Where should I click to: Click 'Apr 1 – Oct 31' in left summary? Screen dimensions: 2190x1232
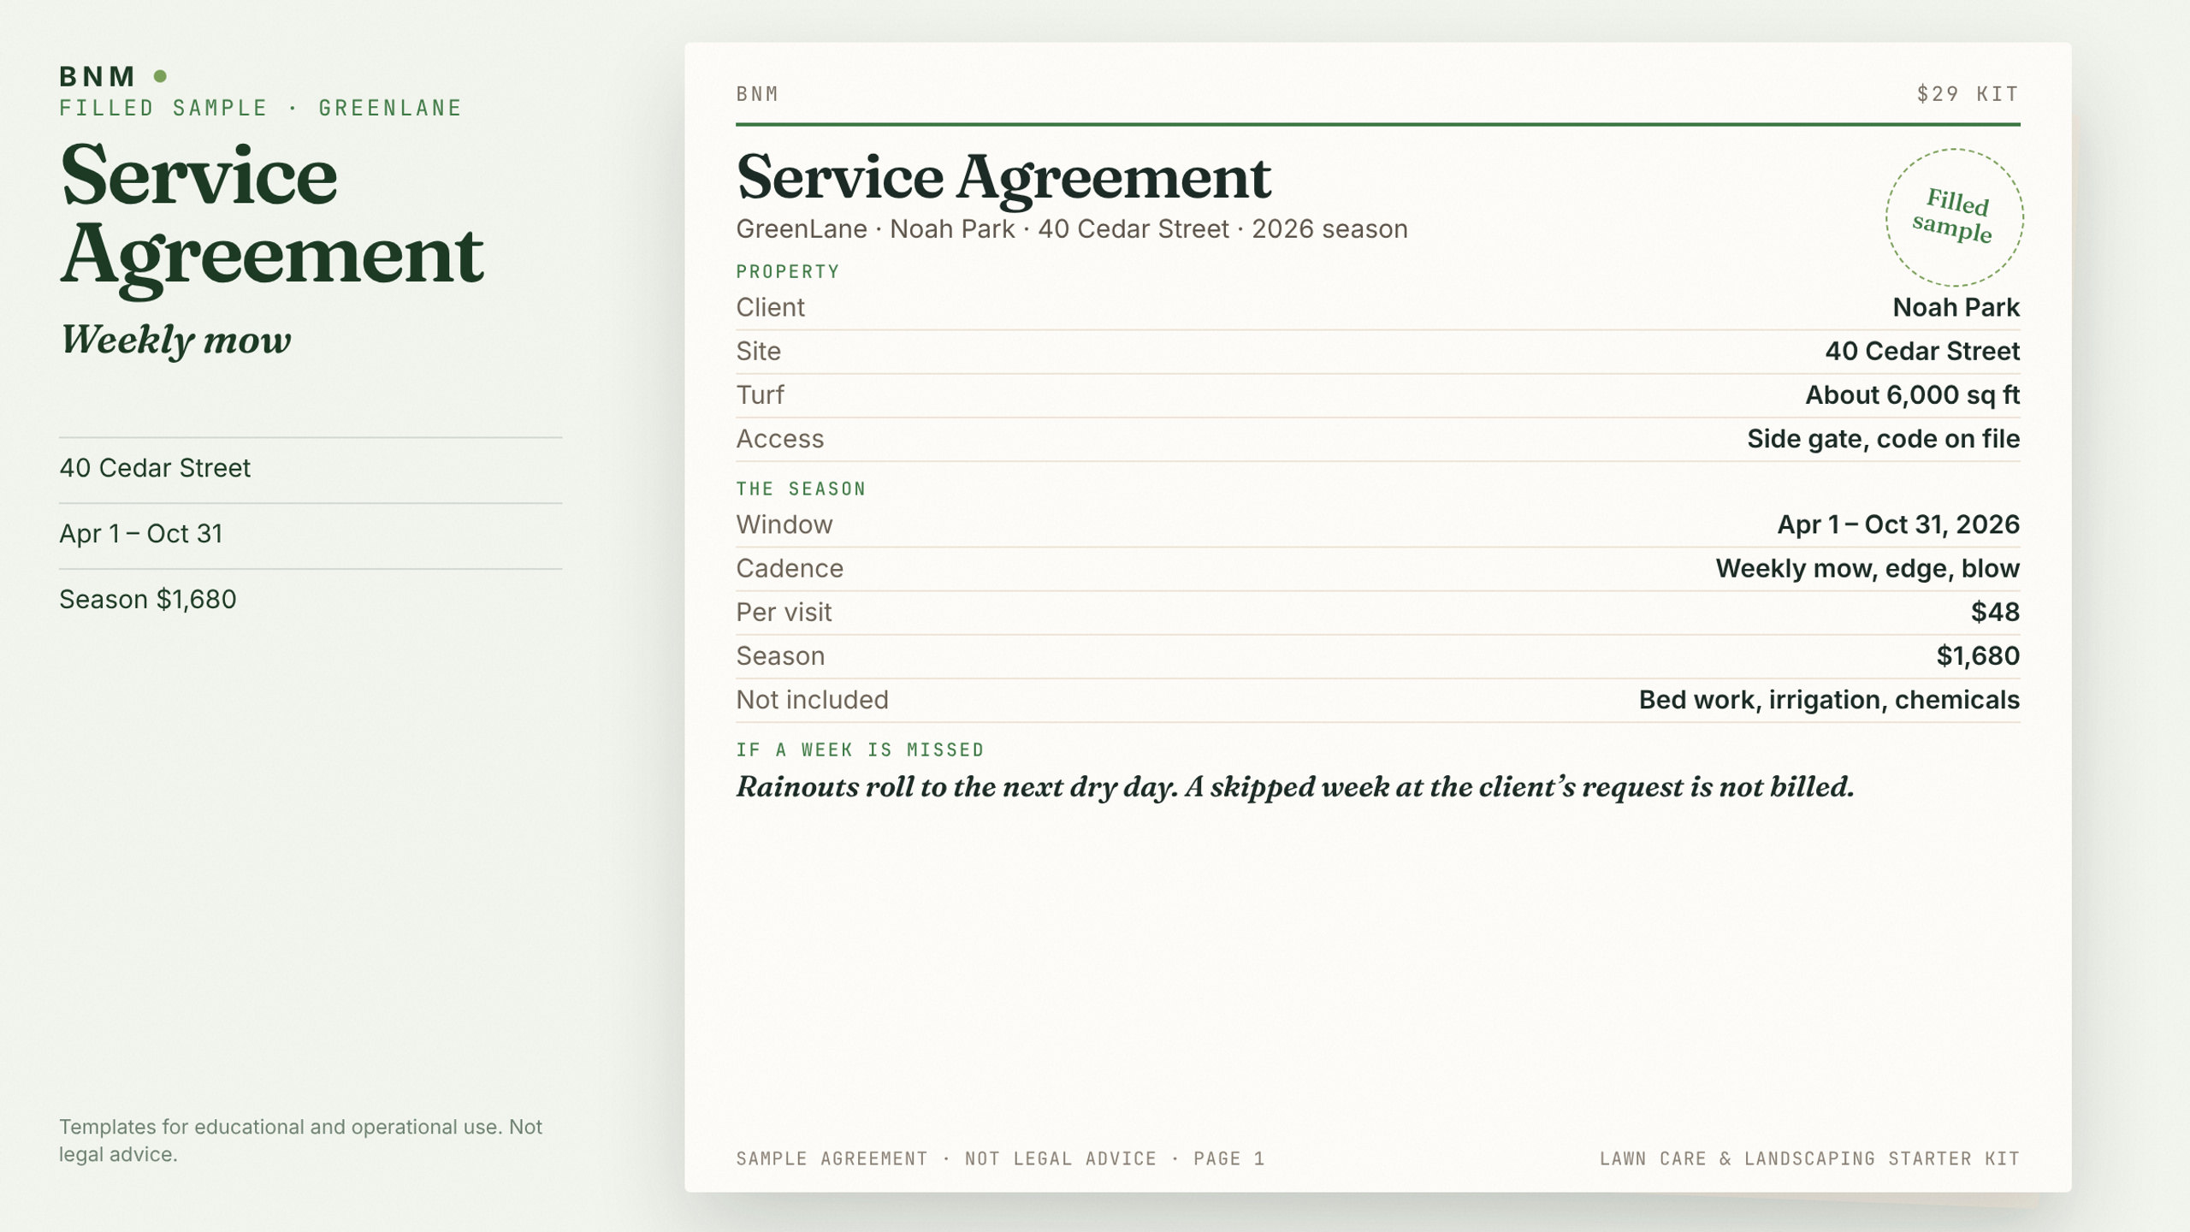pyautogui.click(x=141, y=534)
